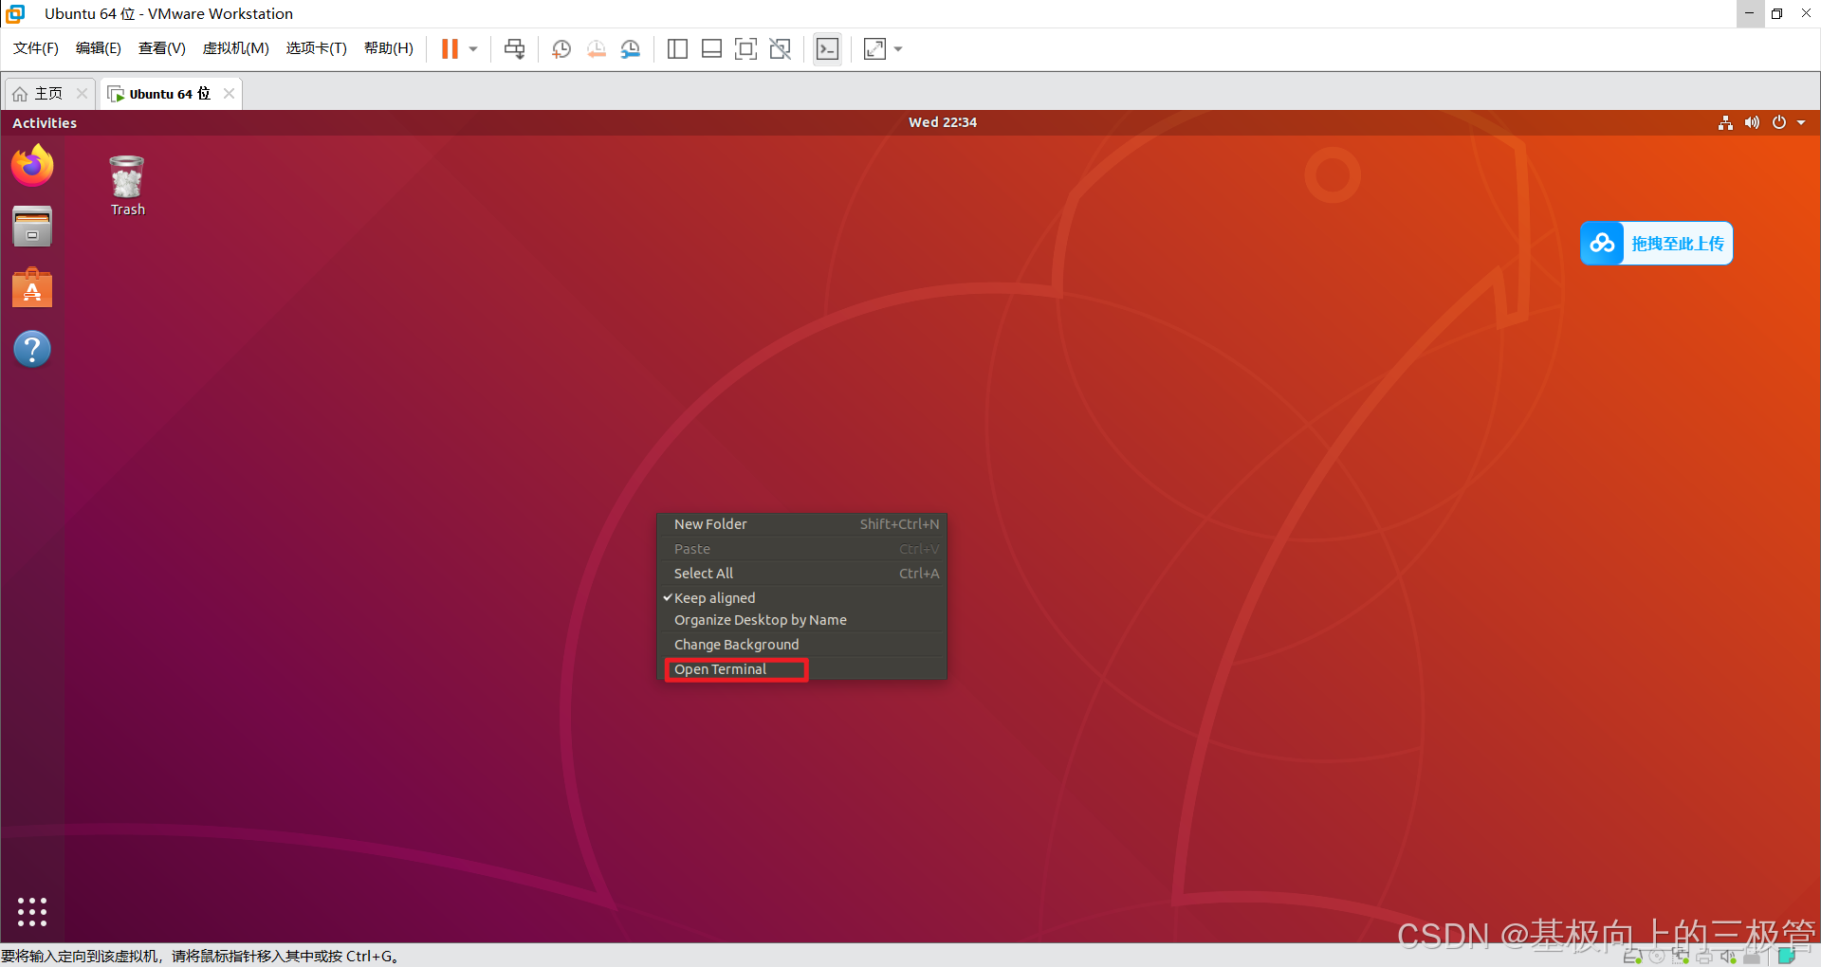Toggle the library sidebar view icon
This screenshot has width=1821, height=967.
677,49
